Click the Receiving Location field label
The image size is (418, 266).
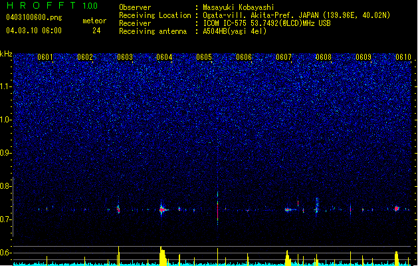click(155, 15)
